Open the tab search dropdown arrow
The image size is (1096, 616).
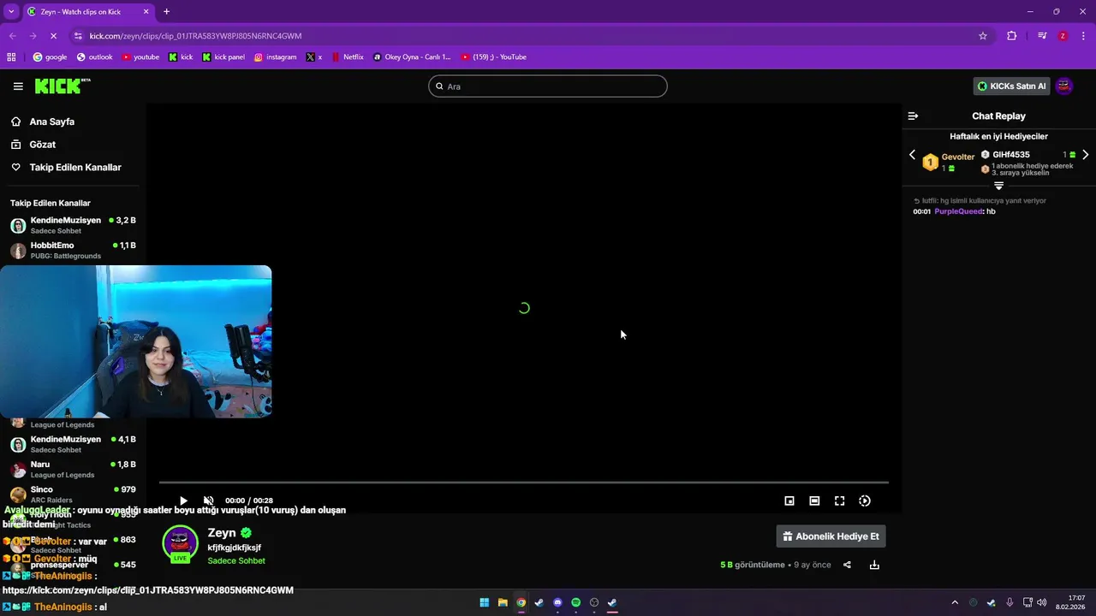(11, 11)
